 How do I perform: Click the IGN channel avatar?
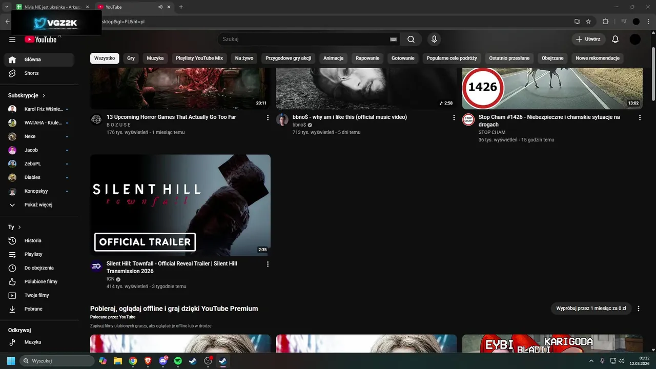click(96, 266)
